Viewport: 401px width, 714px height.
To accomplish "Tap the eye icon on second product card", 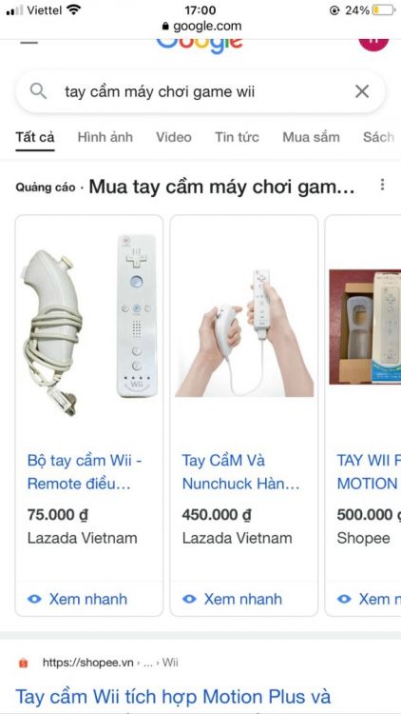I will 189,599.
